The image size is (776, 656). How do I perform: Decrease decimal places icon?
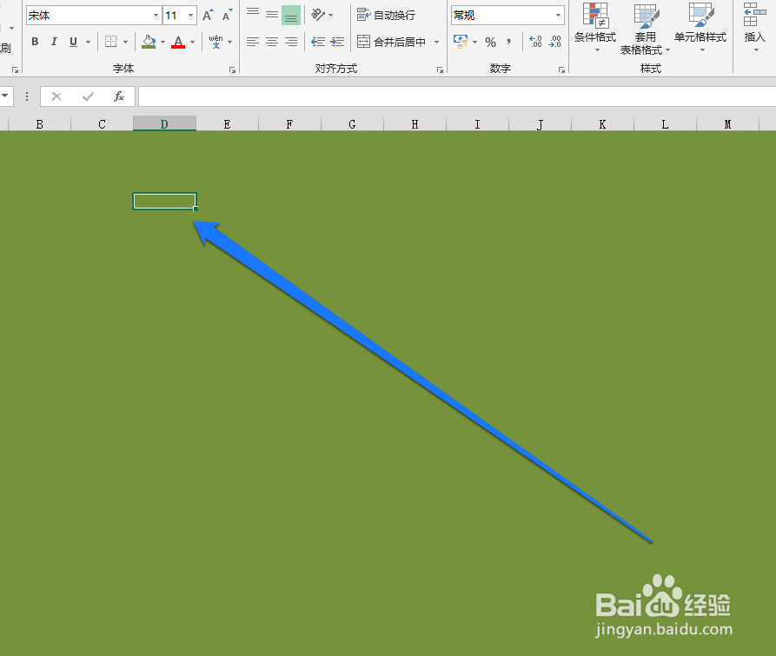point(554,42)
